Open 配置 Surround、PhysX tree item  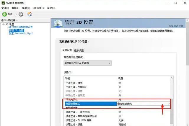(21, 33)
